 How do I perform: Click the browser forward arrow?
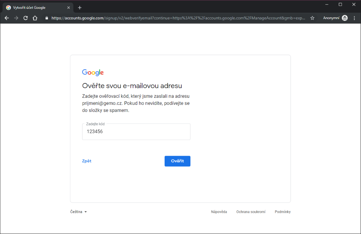click(16, 18)
